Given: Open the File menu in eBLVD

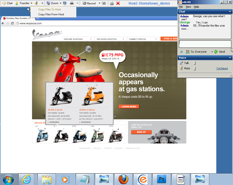Looking at the screenshot, I should pos(181,7).
